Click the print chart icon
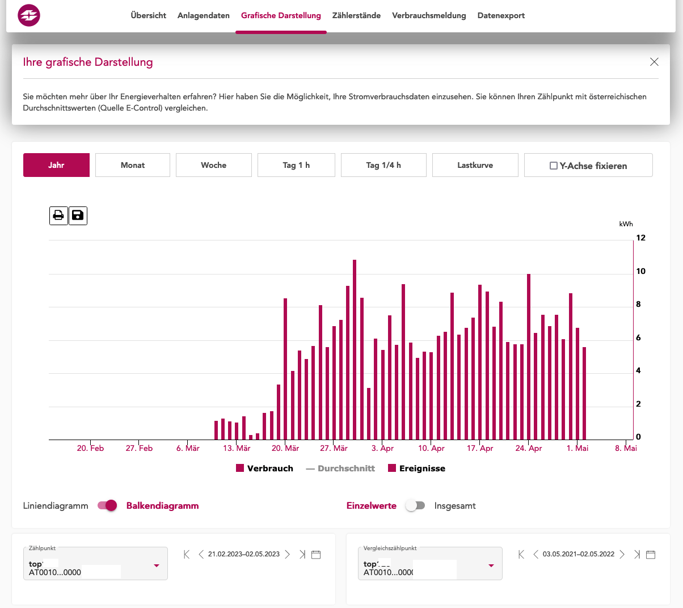 tap(58, 216)
